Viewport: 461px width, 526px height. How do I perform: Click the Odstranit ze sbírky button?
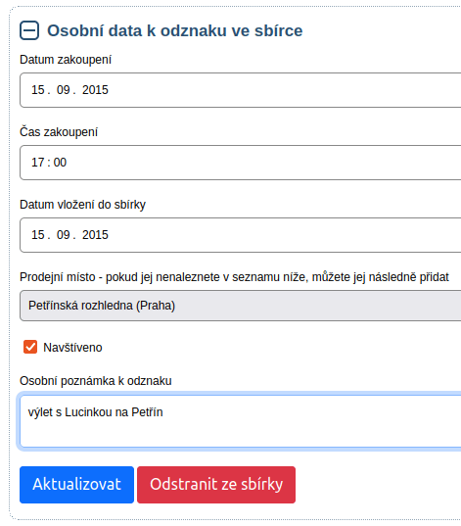(216, 485)
